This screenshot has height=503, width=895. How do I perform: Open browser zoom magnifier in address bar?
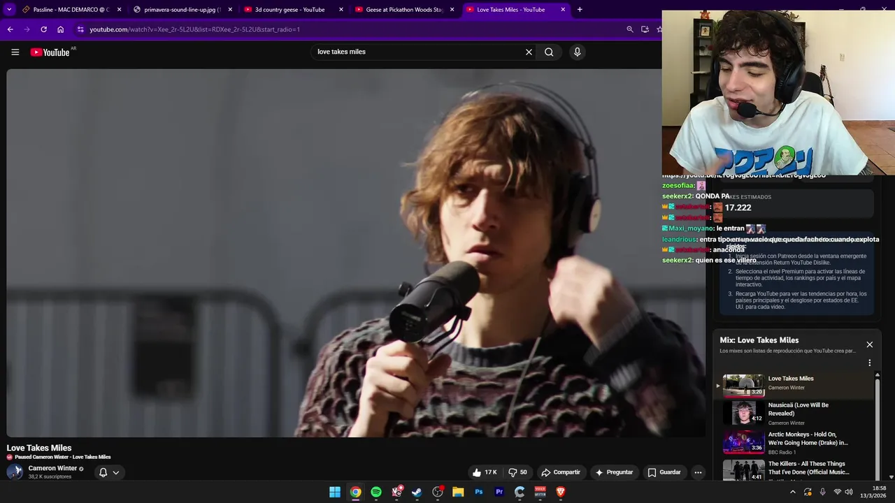tap(629, 29)
